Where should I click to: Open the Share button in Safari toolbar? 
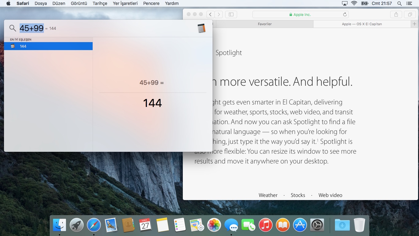coord(396,14)
